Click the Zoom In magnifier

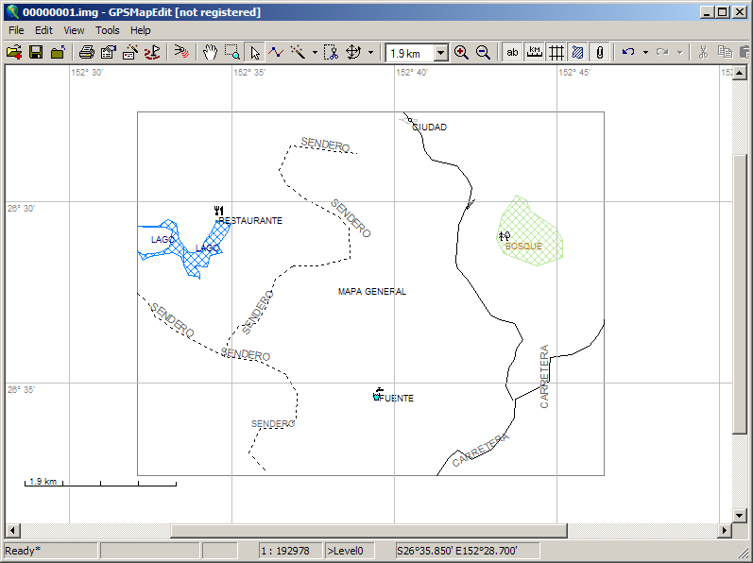tap(461, 53)
